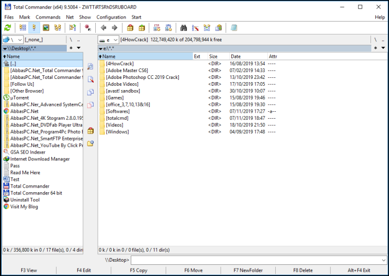
Task: Click the Pack files gift box icon
Action: tap(130, 28)
